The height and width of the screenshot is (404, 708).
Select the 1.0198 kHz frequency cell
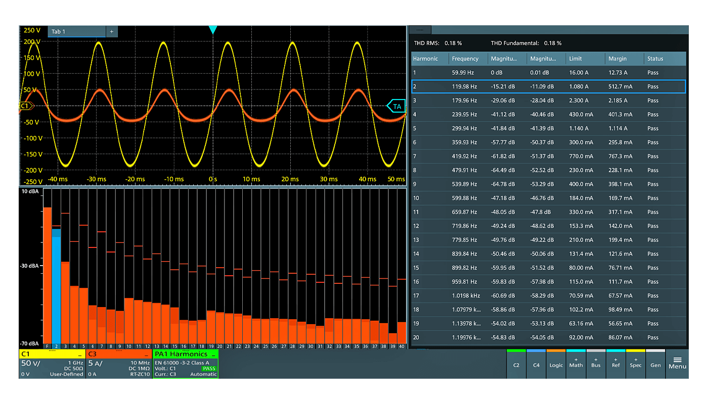coord(466,296)
